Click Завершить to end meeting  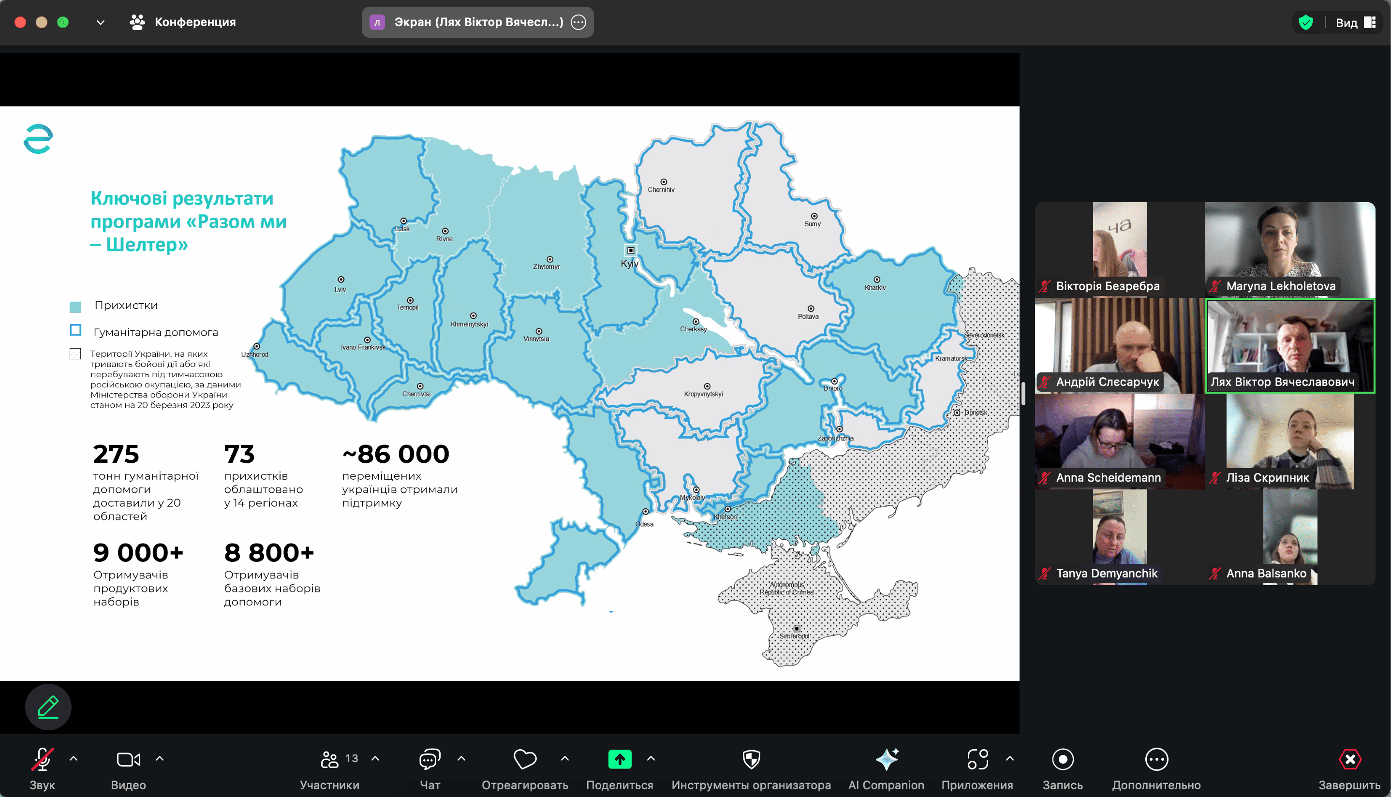[1349, 759]
